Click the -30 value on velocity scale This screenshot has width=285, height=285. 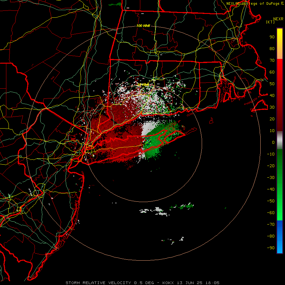pos(271,178)
